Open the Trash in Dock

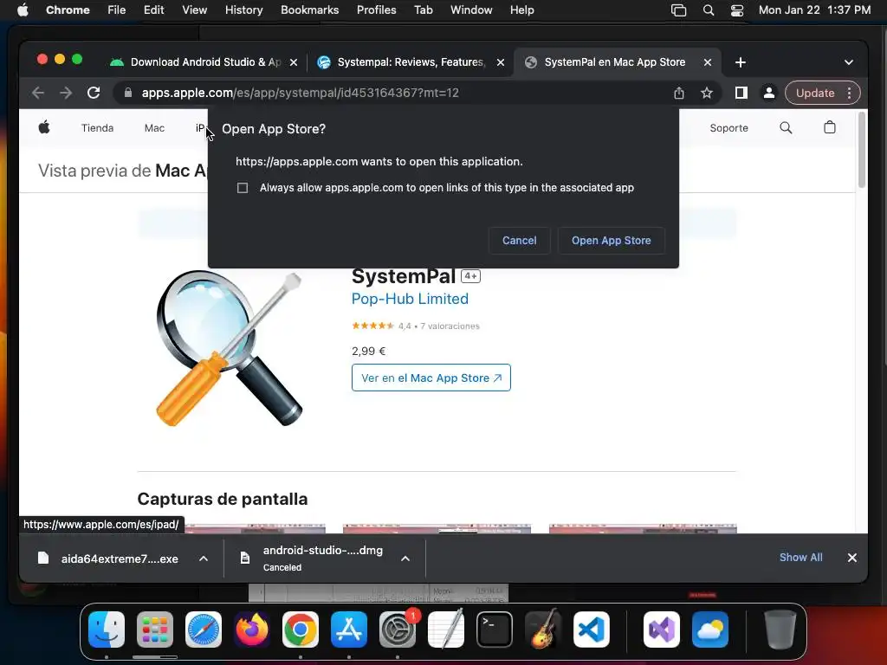click(x=780, y=629)
